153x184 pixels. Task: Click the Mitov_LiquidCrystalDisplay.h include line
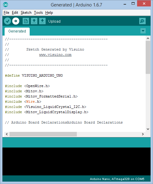tap(47, 112)
